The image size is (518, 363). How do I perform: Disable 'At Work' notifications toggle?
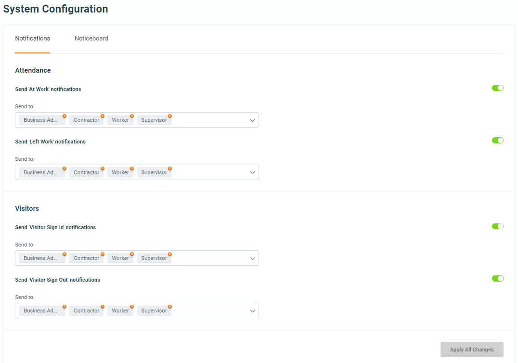497,88
